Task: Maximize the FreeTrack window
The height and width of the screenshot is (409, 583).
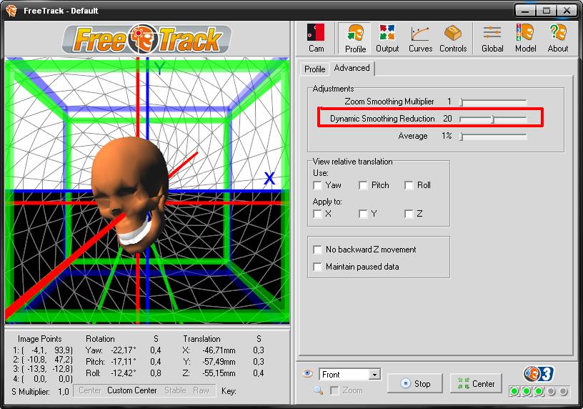Action: pos(546,11)
